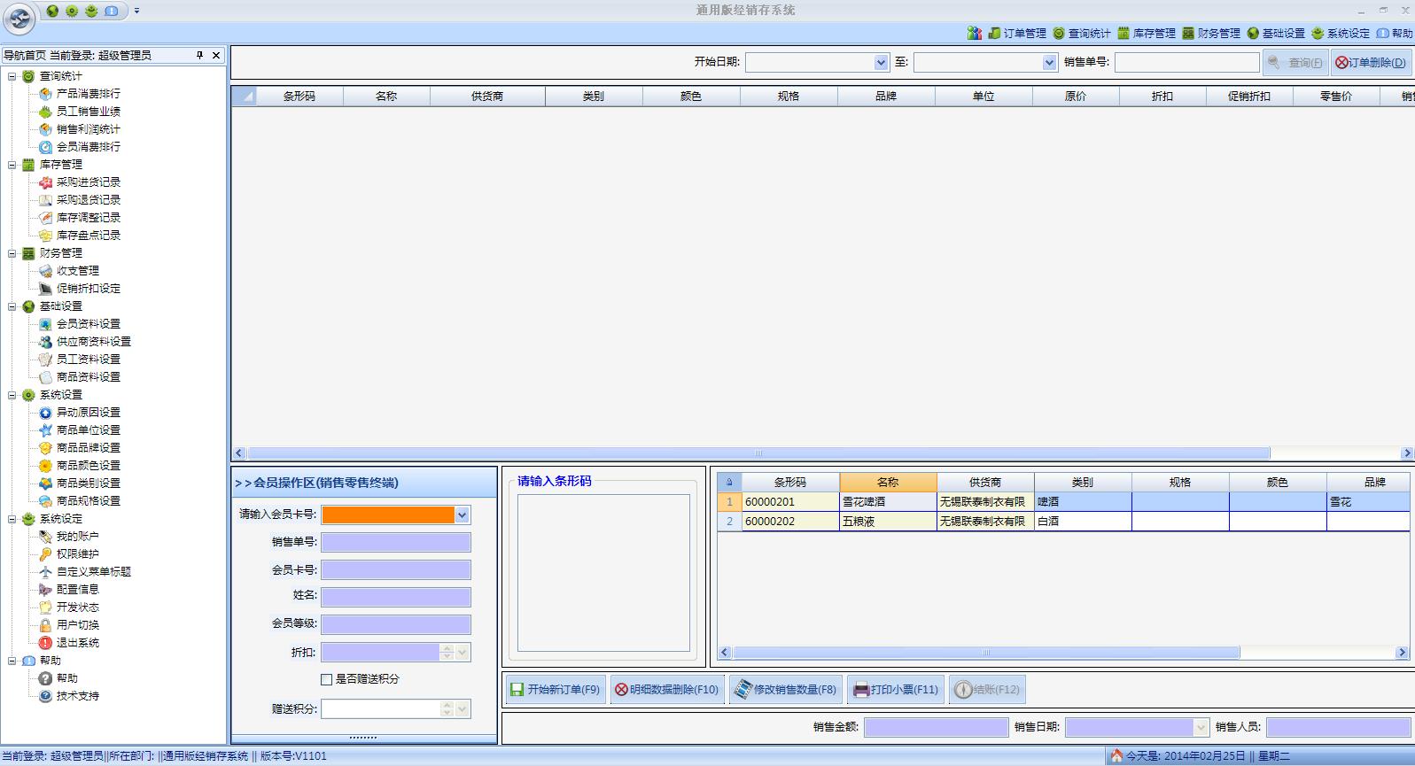This screenshot has width=1415, height=766.
Task: Open the 查询统计 top menu
Action: (x=1082, y=34)
